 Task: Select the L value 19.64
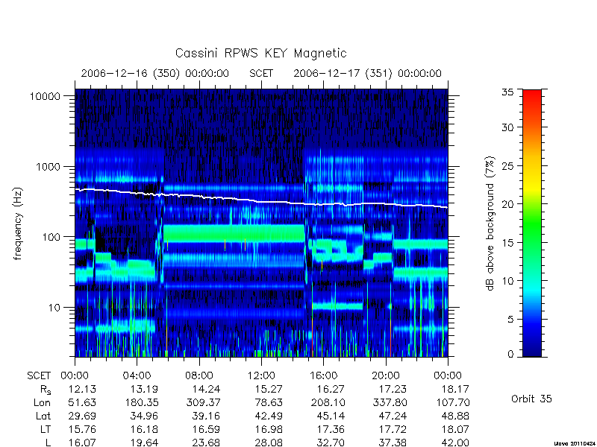coord(144,443)
